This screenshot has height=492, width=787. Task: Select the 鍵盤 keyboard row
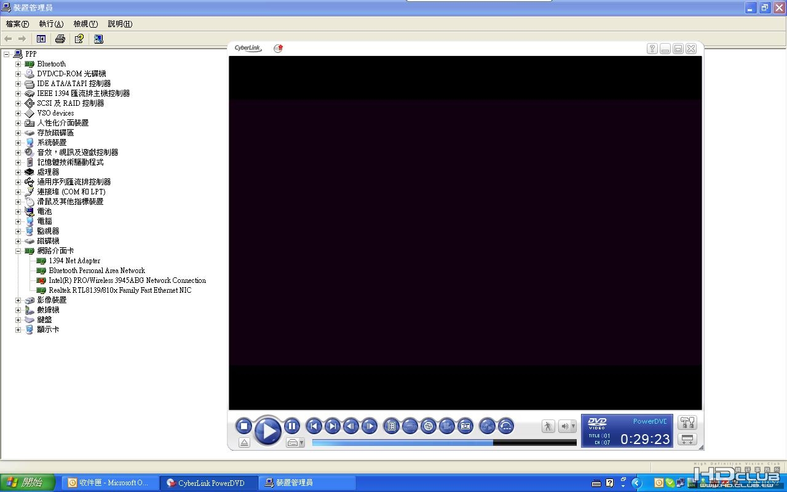coord(44,320)
